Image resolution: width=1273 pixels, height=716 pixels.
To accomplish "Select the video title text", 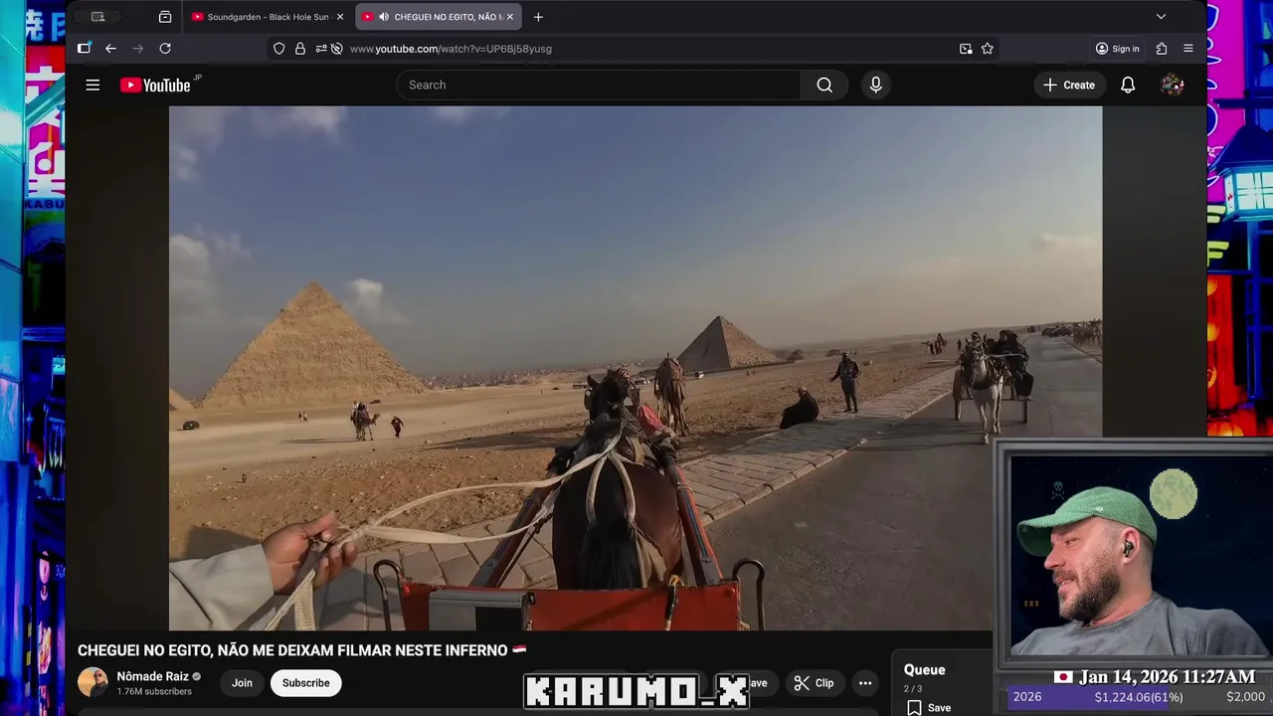I will (302, 650).
